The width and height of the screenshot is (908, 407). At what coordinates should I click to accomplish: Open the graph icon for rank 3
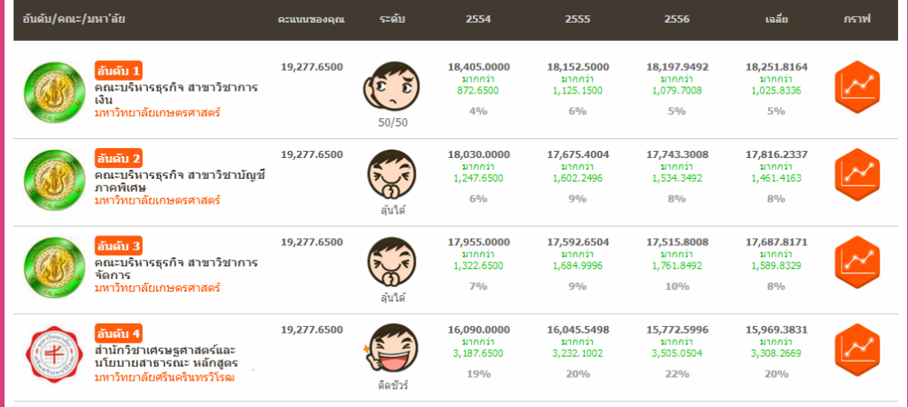tap(857, 260)
